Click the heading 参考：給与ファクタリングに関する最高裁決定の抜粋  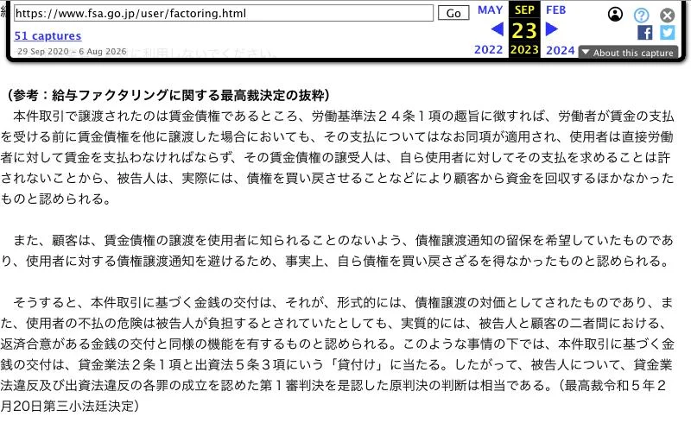168,95
